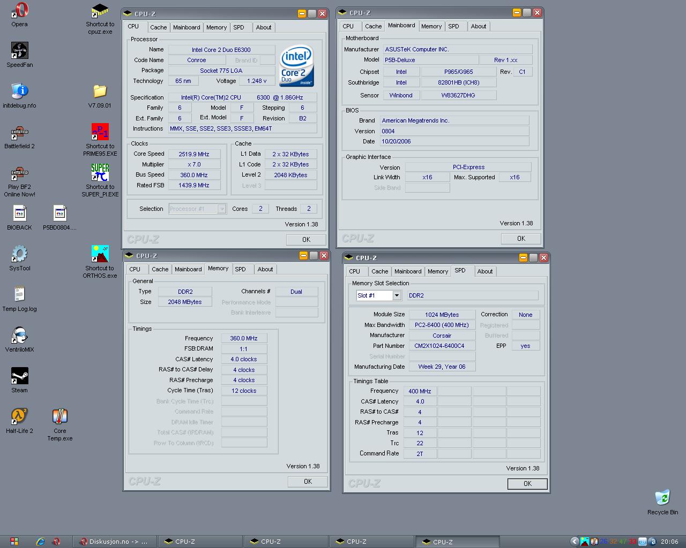This screenshot has height=548, width=686.
Task: Click OK in the Memory timings window
Action: (x=308, y=482)
